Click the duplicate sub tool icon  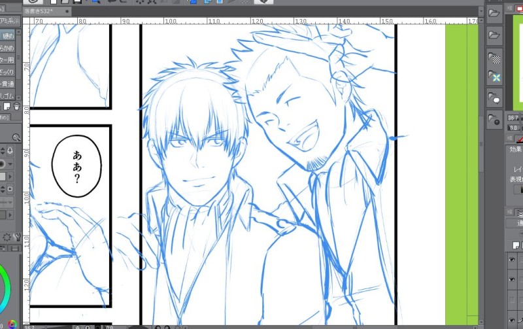7,107
